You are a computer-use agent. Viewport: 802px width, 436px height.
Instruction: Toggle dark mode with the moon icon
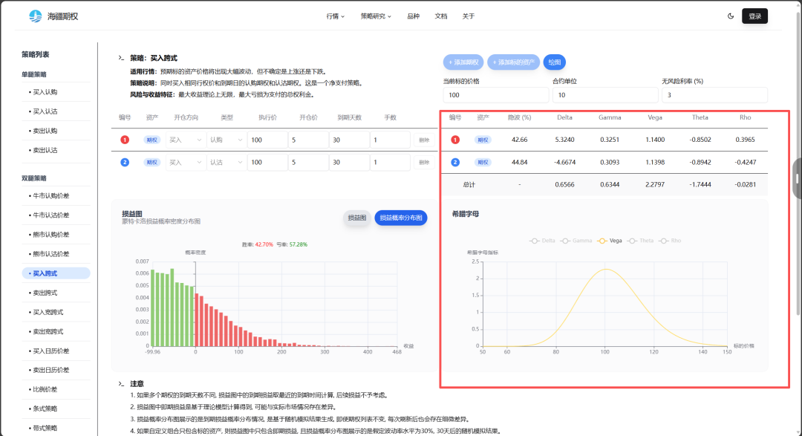[731, 16]
